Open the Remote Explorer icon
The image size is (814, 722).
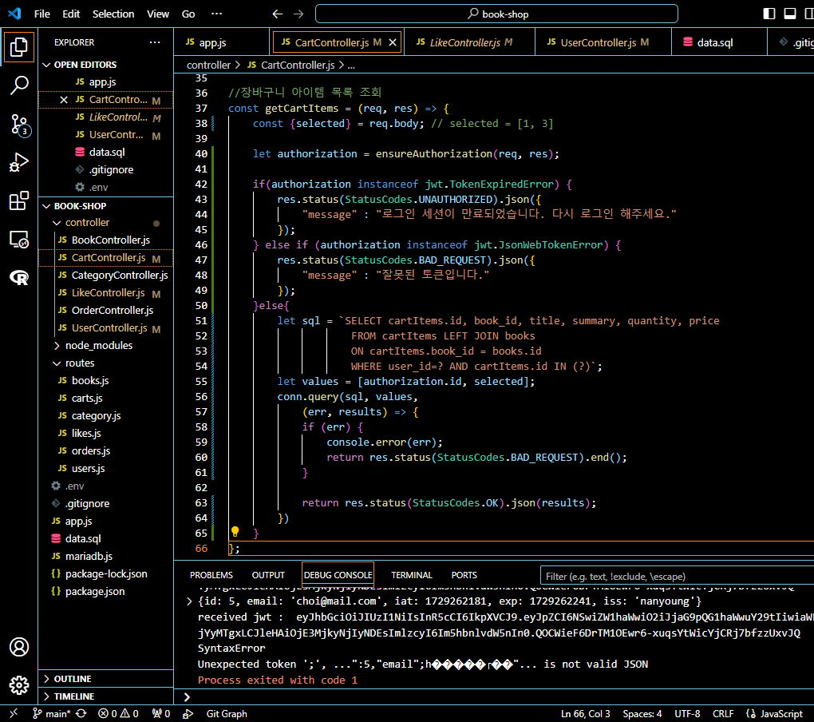click(x=18, y=240)
